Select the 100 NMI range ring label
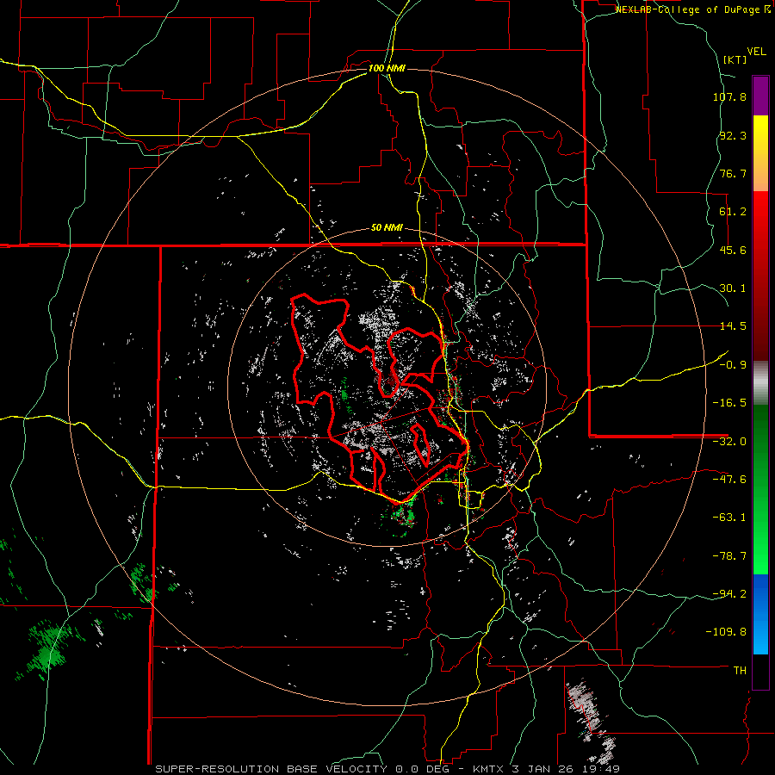This screenshot has height=775, width=775. (x=387, y=68)
